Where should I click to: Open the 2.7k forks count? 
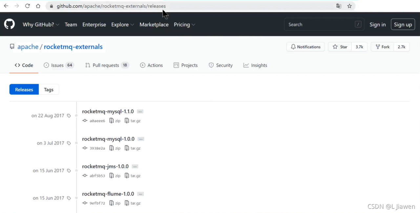click(x=402, y=47)
